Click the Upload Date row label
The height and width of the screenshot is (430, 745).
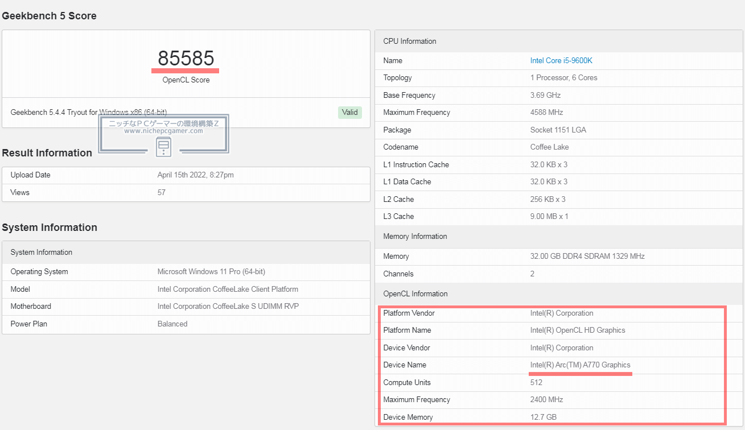click(31, 175)
